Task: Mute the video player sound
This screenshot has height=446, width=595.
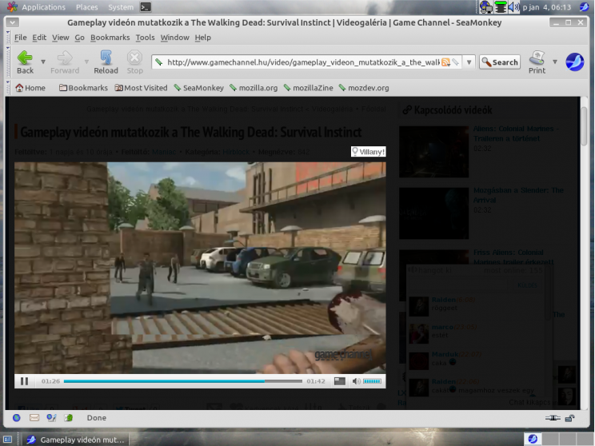Action: point(356,381)
